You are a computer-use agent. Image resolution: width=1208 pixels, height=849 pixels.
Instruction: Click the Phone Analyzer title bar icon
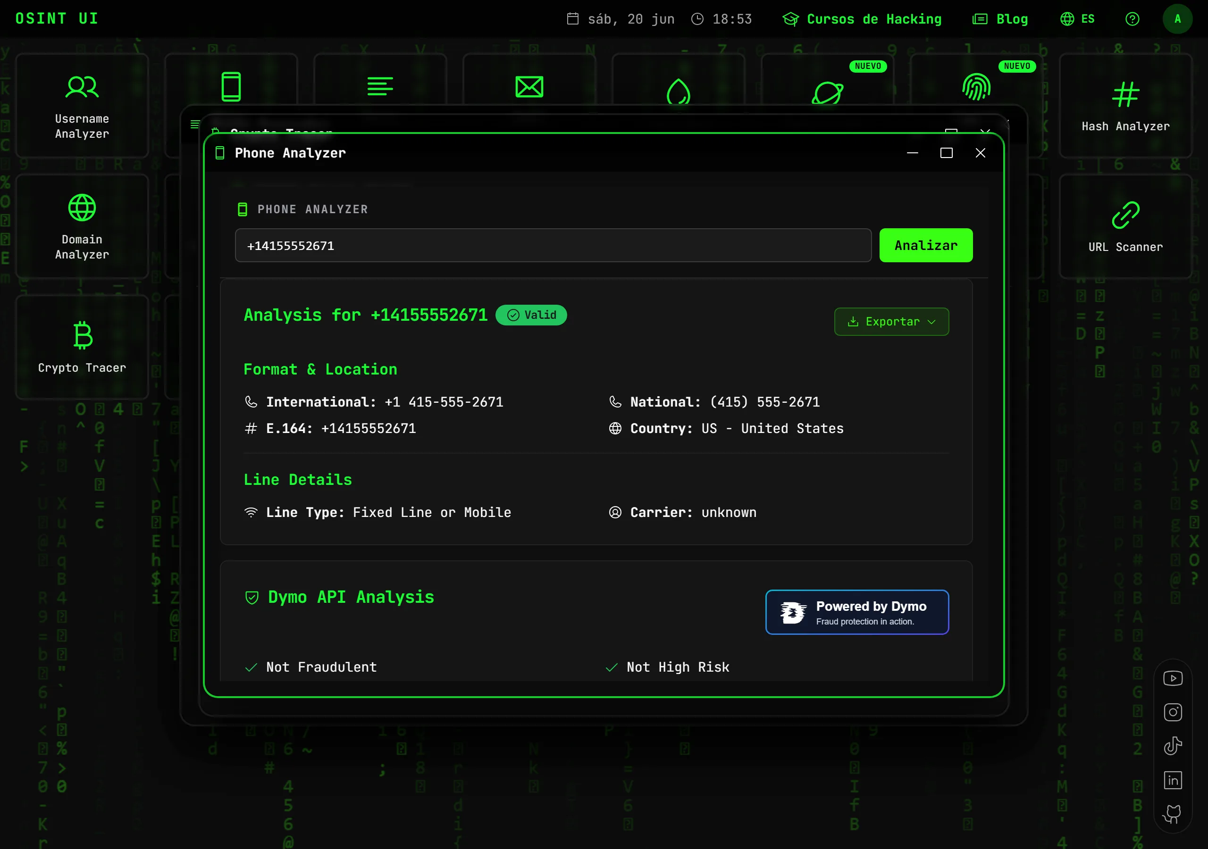[x=220, y=153]
